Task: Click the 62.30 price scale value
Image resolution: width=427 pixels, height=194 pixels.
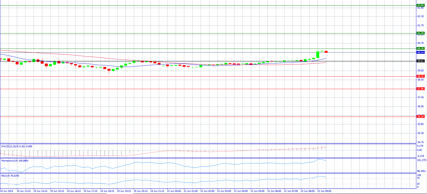Action: 420,16
